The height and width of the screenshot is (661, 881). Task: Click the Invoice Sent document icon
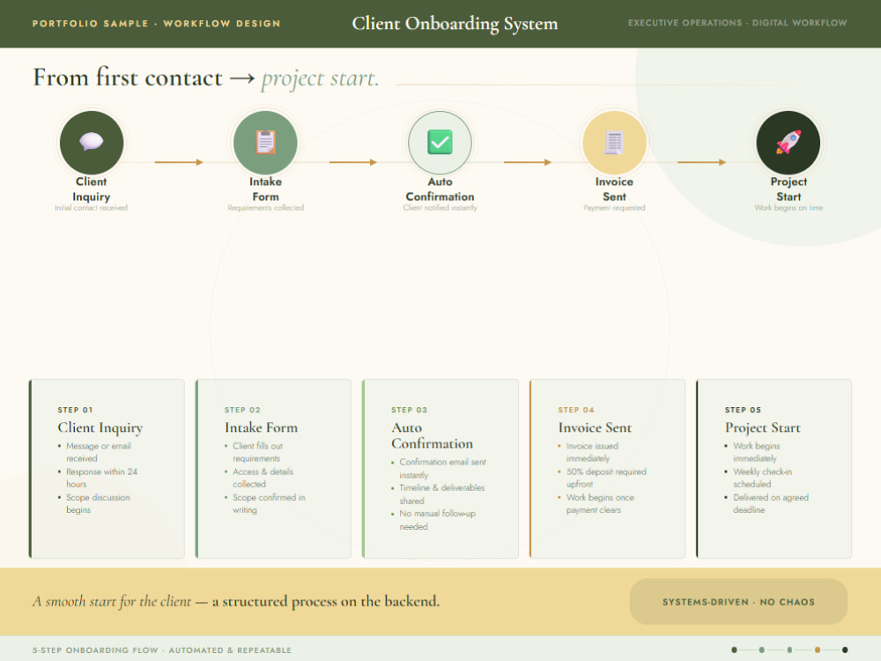point(613,142)
